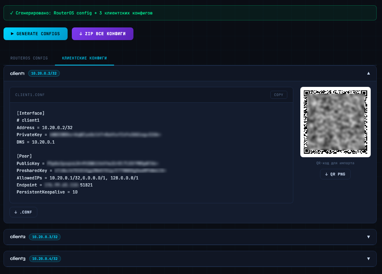This screenshot has height=274, width=382.
Task: Click the client1 QR code image
Action: 336,122
